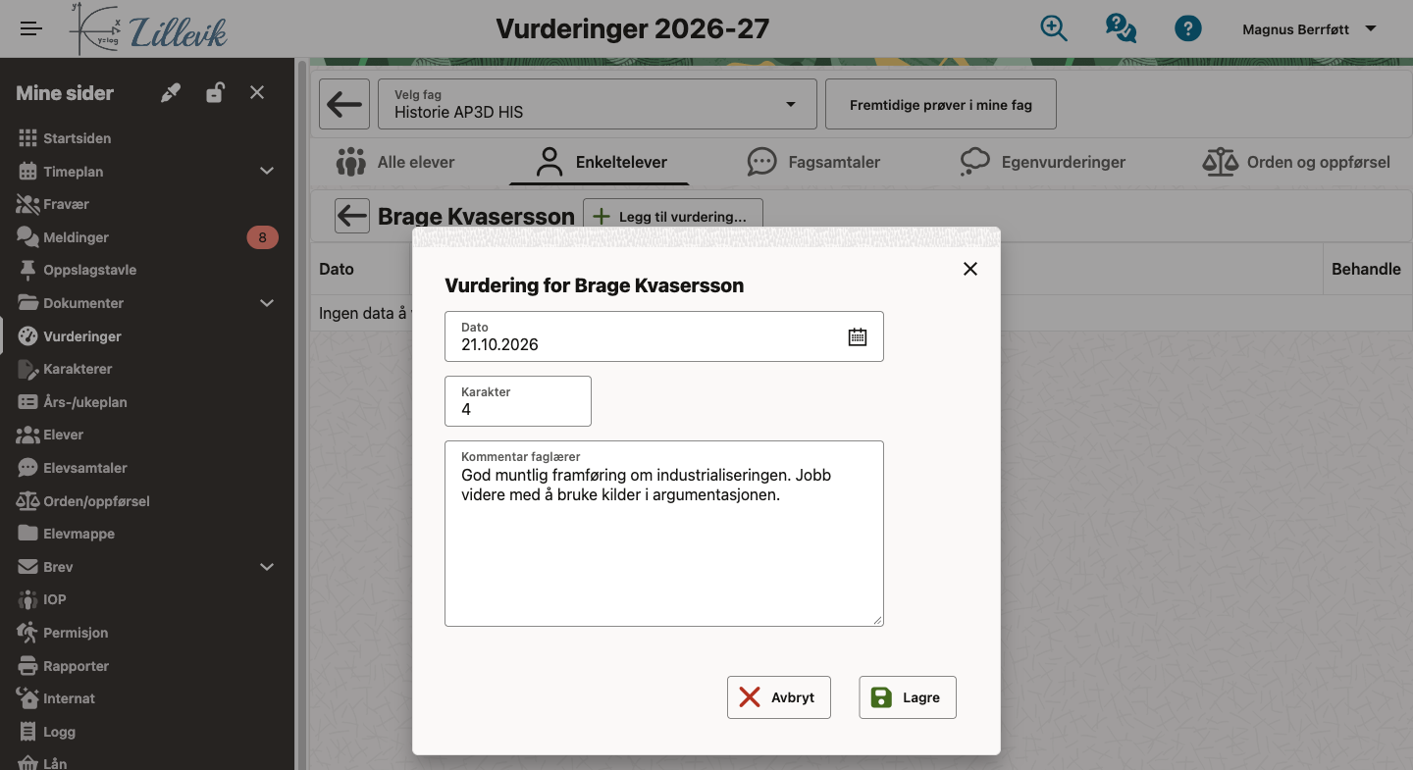Switch to Fagsamtaler tab
This screenshot has height=770, width=1413.
click(x=813, y=162)
